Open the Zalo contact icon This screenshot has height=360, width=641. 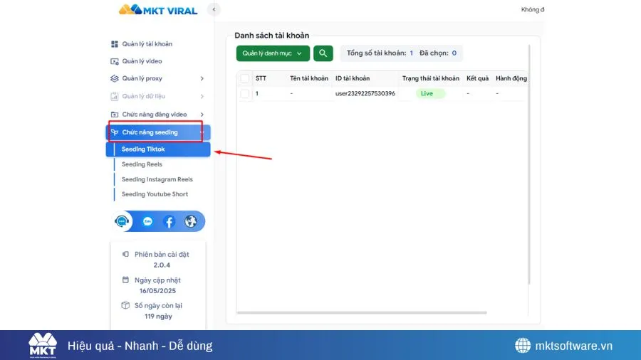click(147, 221)
